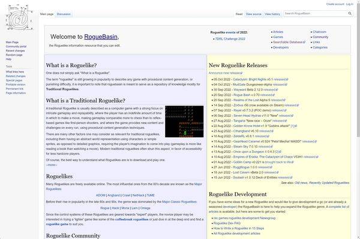Open the ToME link
This screenshot has width=360, height=239.
[x=151, y=195]
